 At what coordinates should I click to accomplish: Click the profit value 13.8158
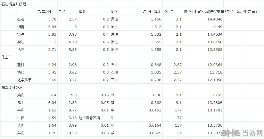(215, 42)
